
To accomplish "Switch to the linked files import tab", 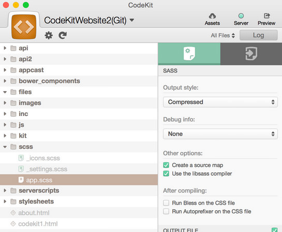I will point(251,54).
